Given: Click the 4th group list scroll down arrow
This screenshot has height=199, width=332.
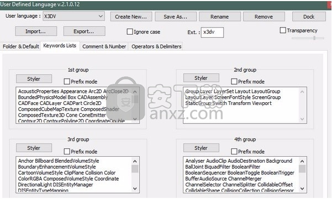Looking at the screenshot, I should pos(302,188).
